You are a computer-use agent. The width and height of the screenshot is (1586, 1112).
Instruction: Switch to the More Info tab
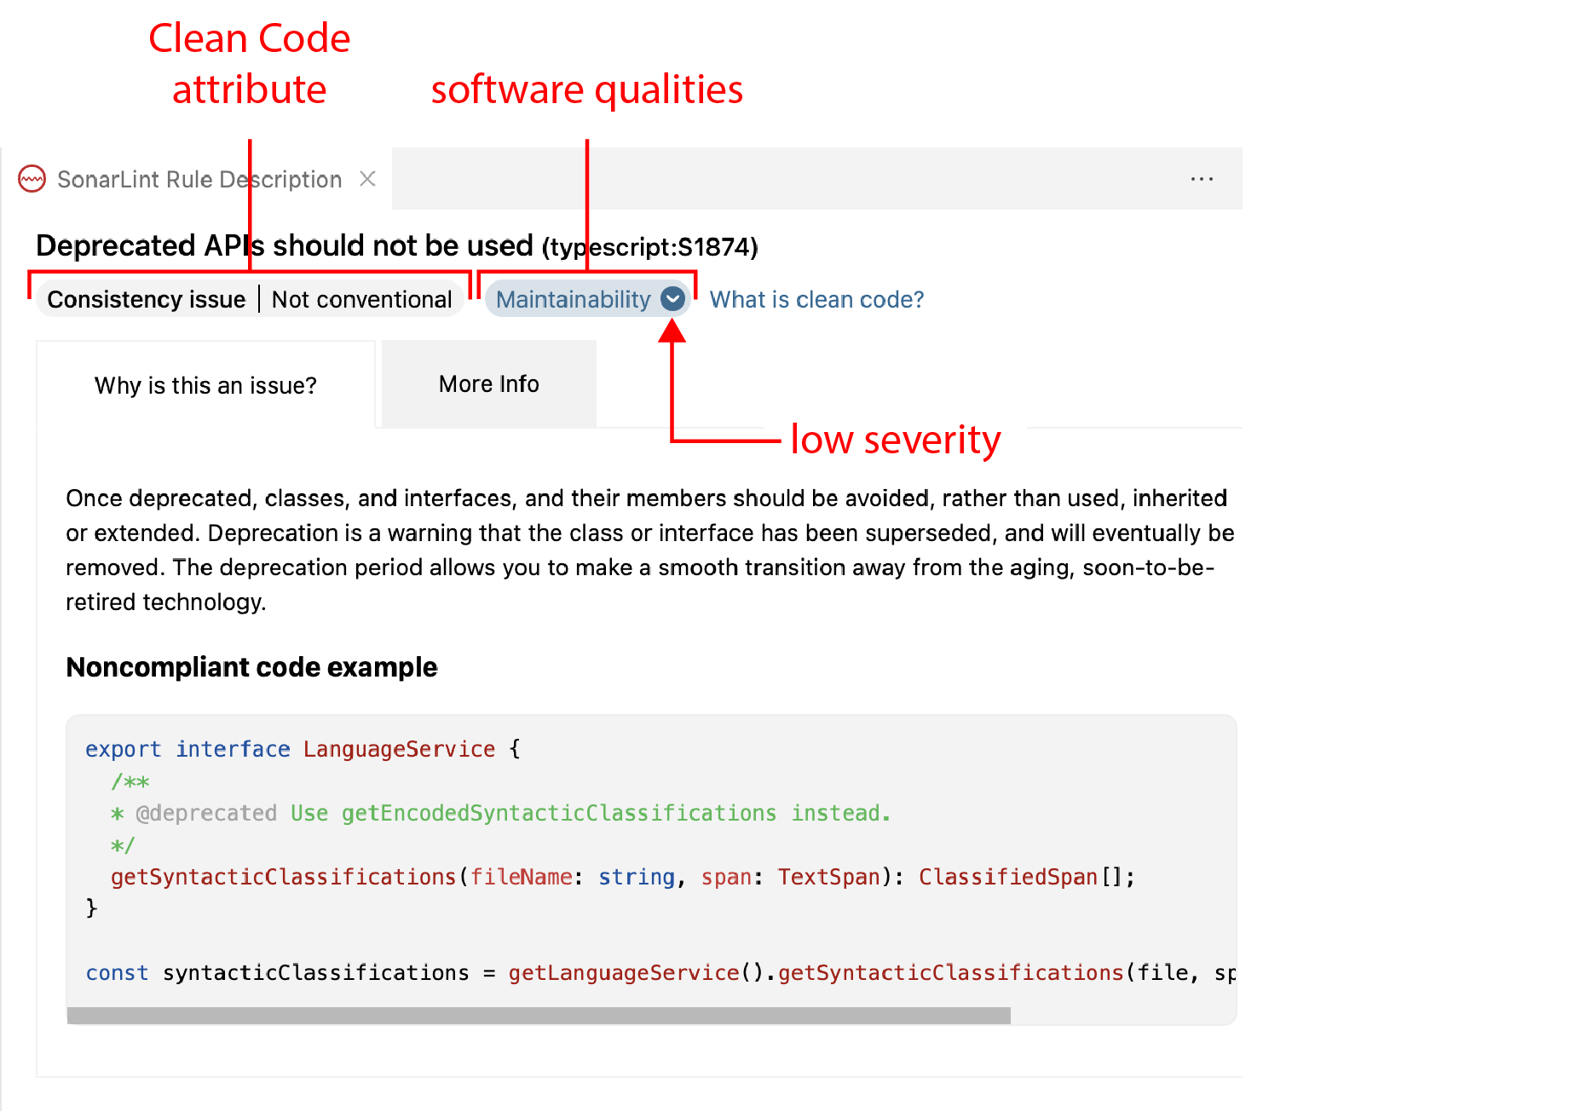tap(489, 384)
